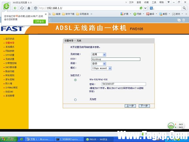
Task: Open 运行状态 in the router sidebar
Action: (x=10, y=39)
